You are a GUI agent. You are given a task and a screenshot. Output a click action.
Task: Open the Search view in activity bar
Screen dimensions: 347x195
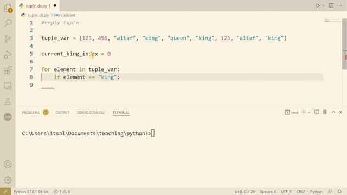click(x=8, y=23)
